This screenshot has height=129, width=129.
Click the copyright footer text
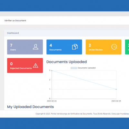click(82, 114)
